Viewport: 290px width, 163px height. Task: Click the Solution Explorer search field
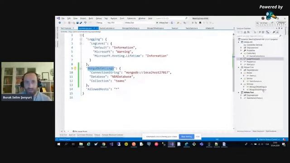coord(259,36)
